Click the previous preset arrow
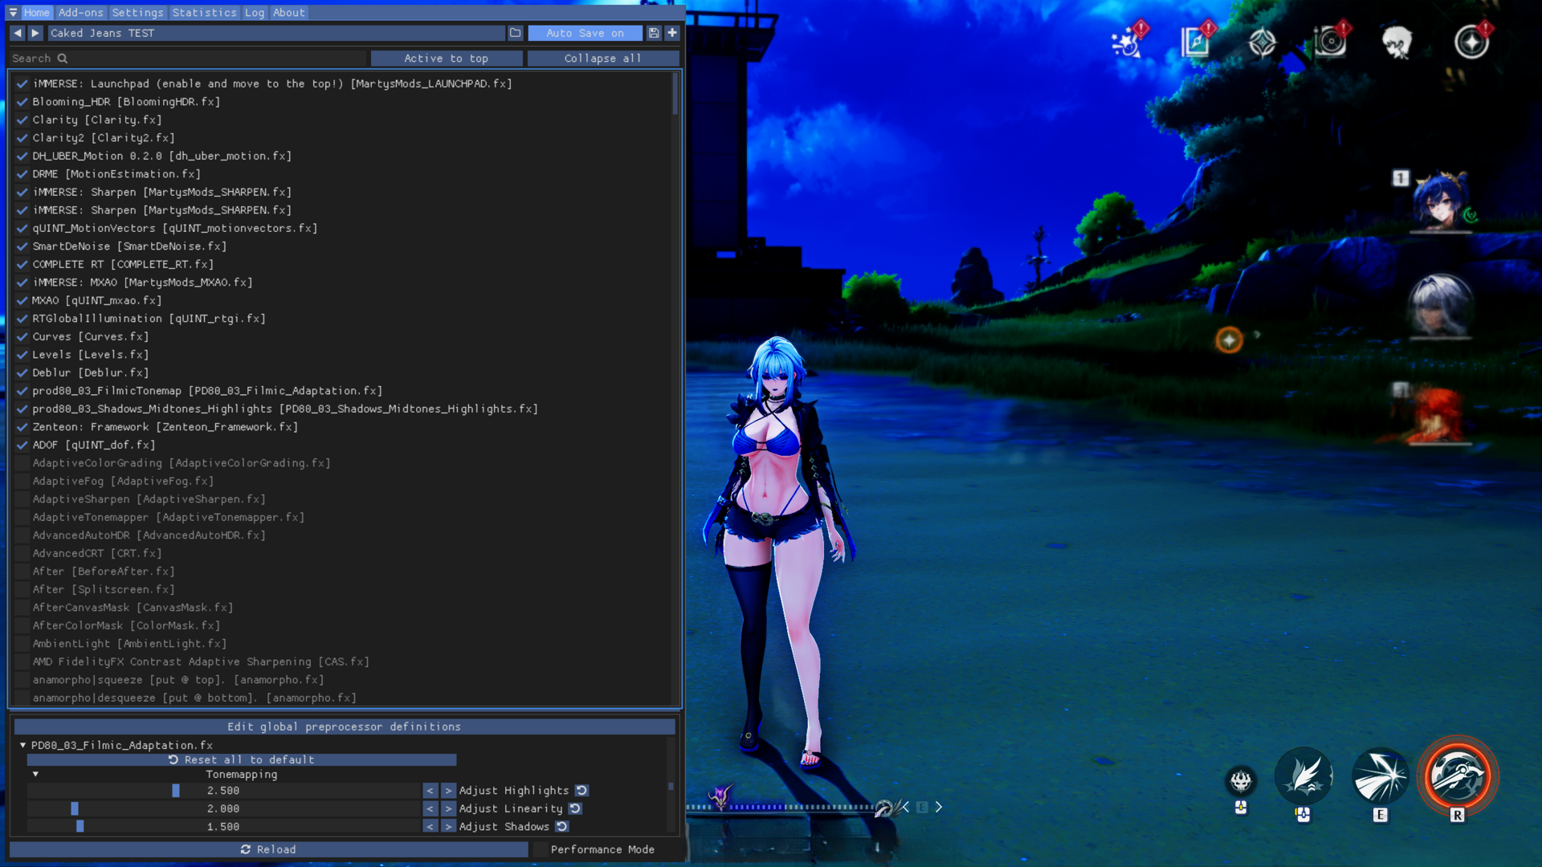 [x=17, y=33]
